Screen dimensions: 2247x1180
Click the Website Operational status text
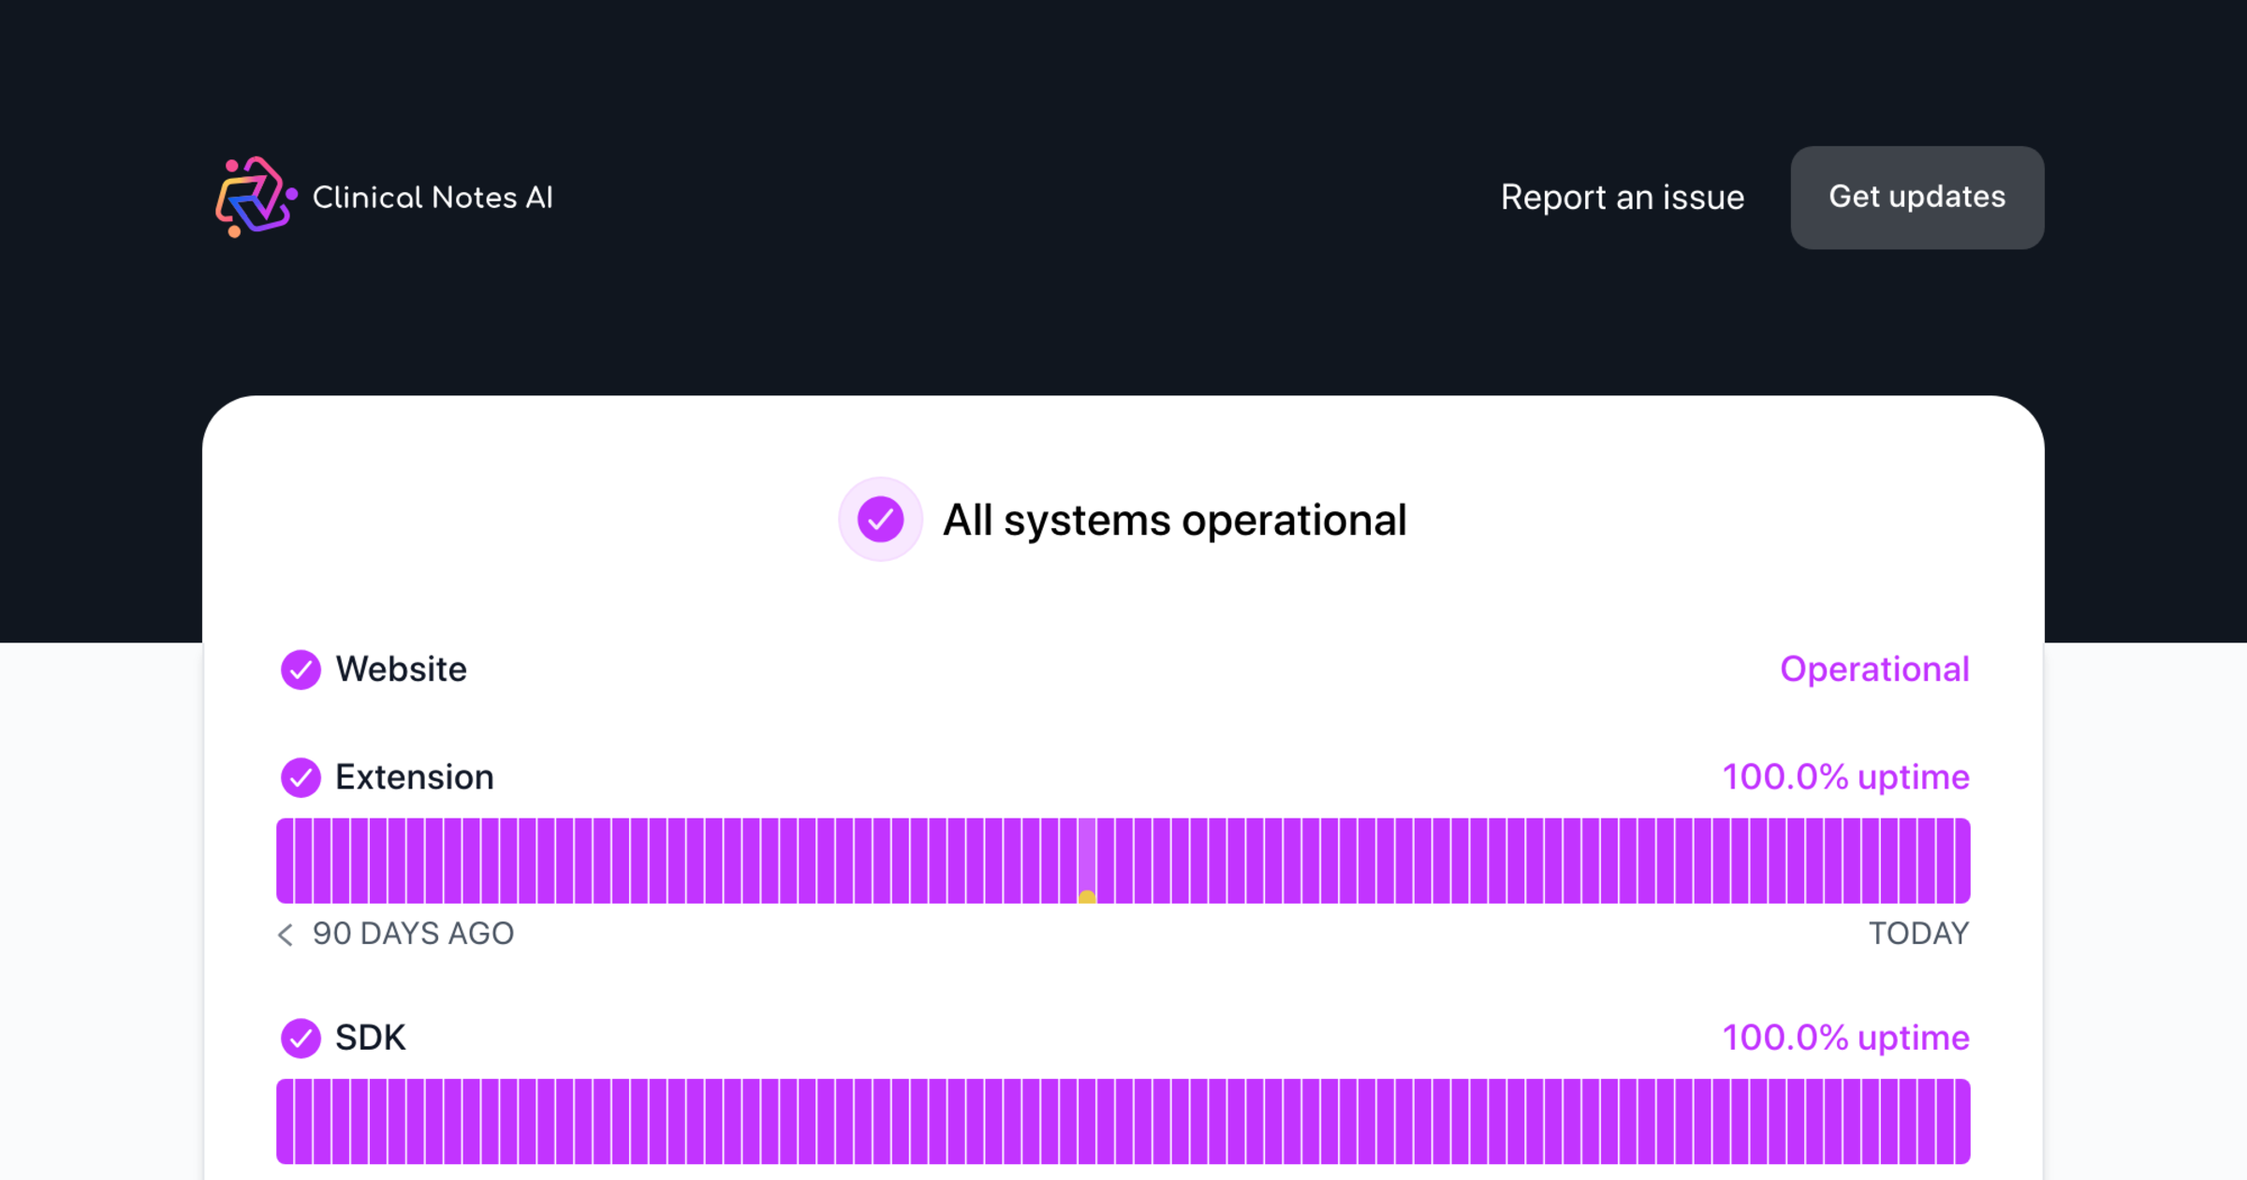point(1873,670)
